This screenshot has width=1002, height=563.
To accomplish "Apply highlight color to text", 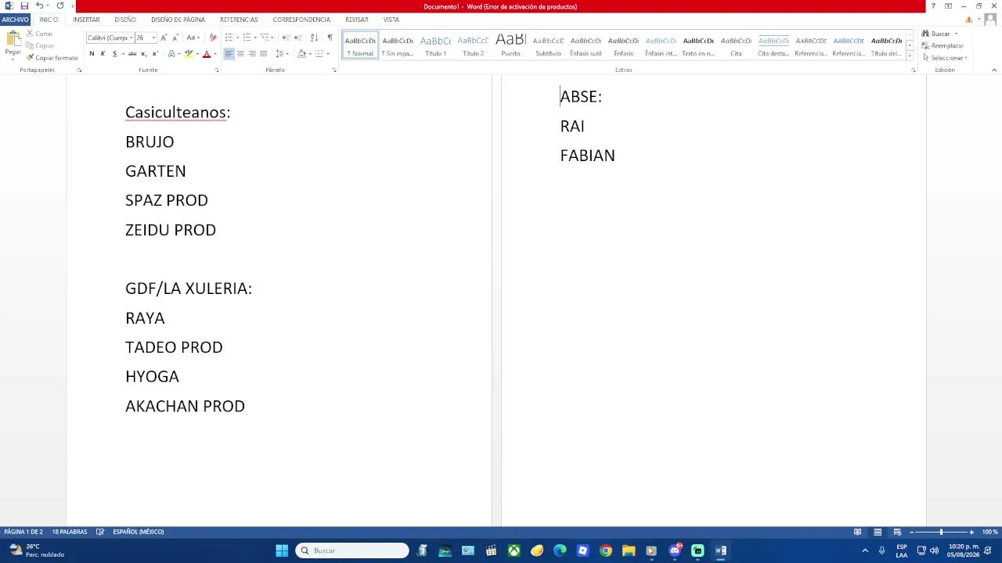I will click(x=188, y=54).
